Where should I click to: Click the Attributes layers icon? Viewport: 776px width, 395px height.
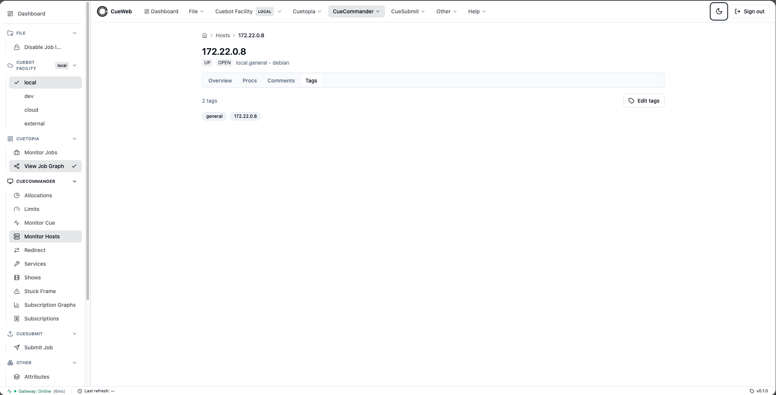pos(17,377)
